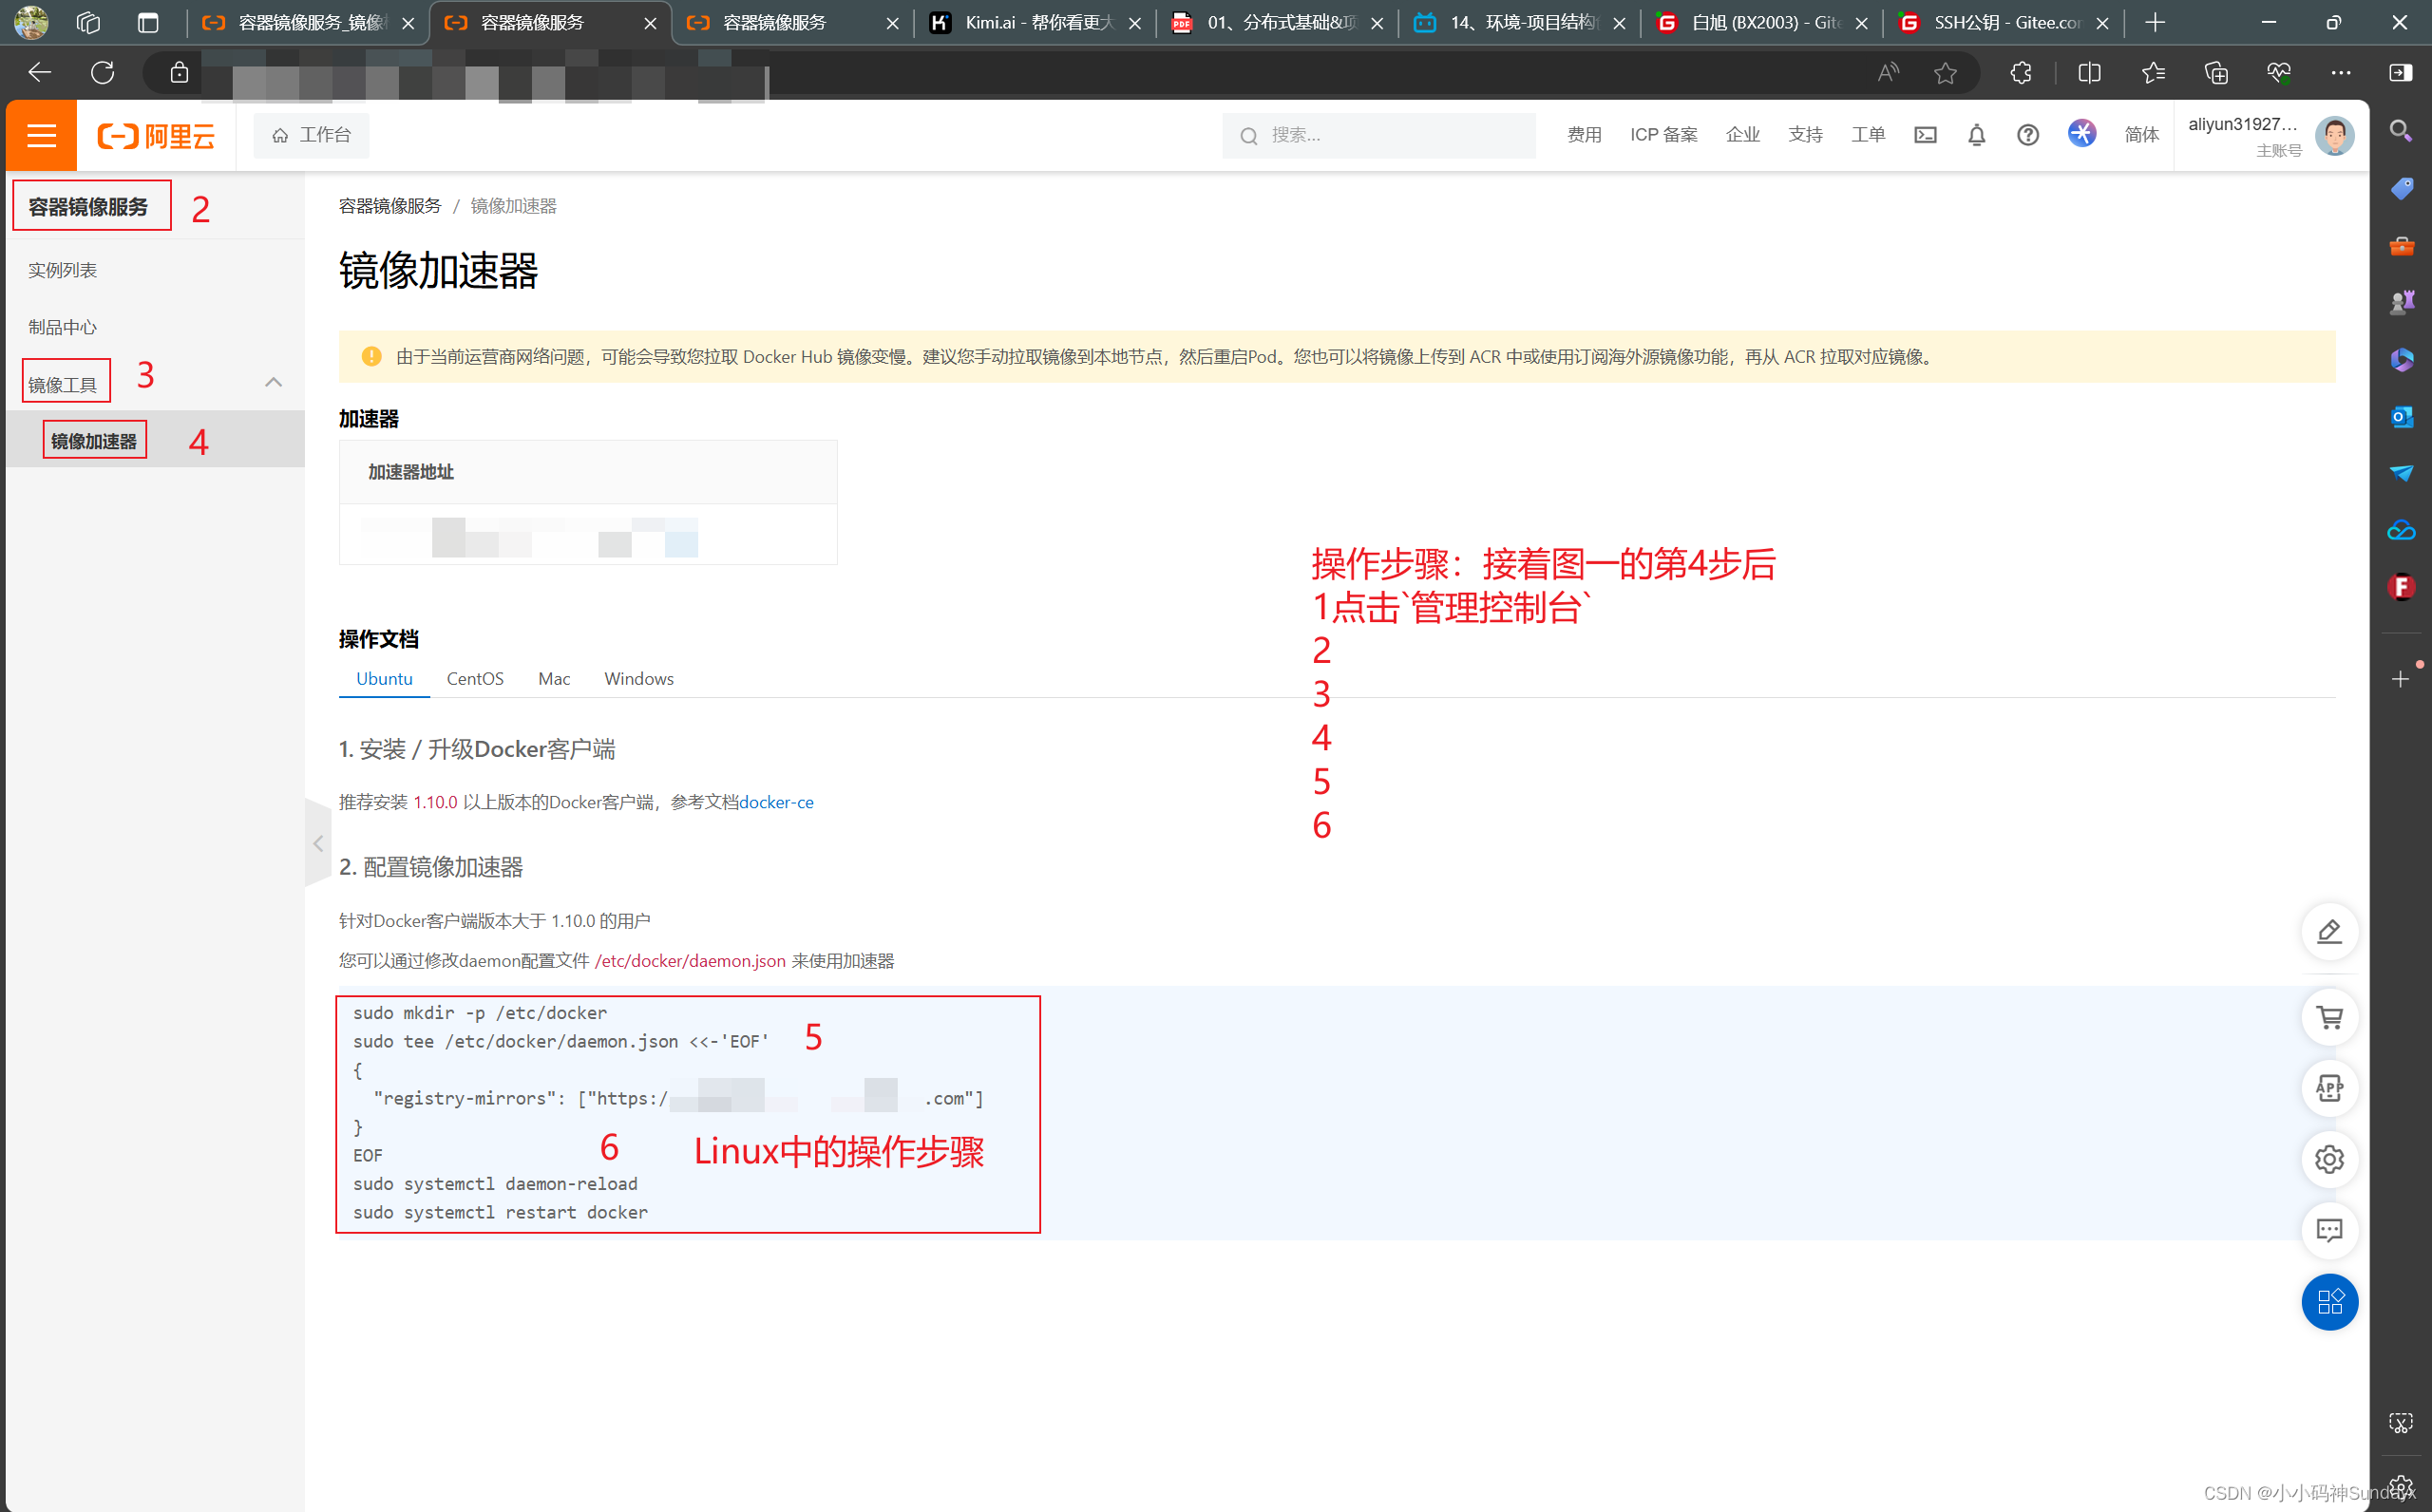Open the ICP 备案 menu
2432x1512 pixels.
(x=1664, y=135)
